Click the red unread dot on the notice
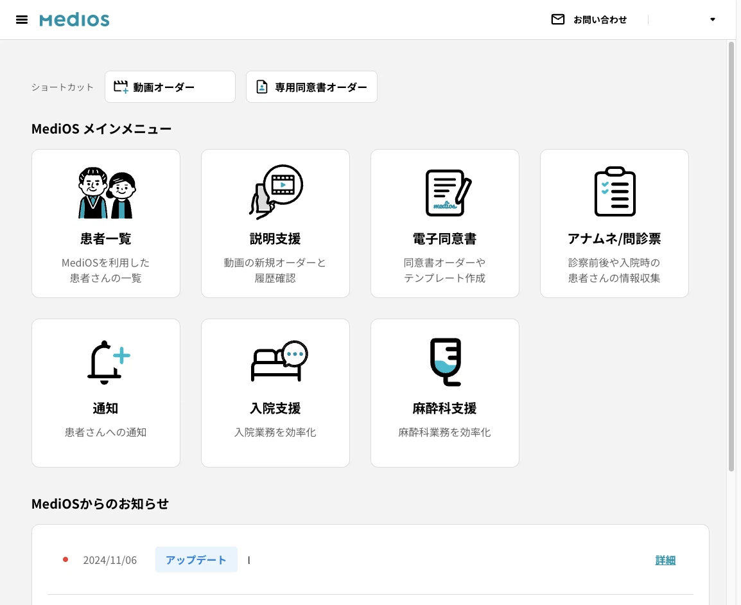 pyautogui.click(x=65, y=559)
